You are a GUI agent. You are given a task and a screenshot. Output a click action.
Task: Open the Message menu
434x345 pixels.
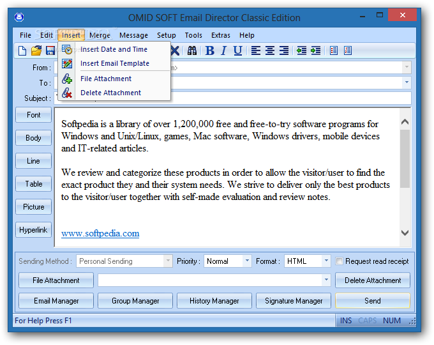tap(133, 35)
